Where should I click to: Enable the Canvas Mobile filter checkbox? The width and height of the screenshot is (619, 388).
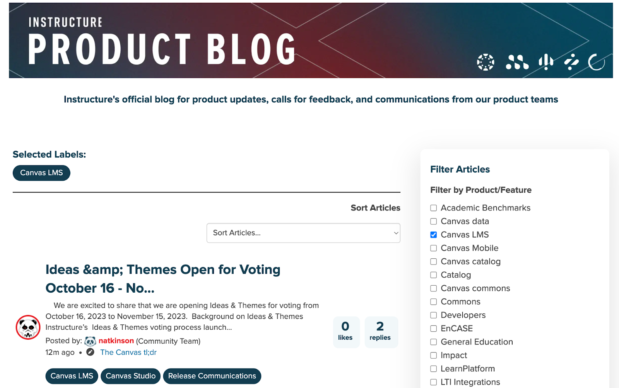(x=434, y=248)
